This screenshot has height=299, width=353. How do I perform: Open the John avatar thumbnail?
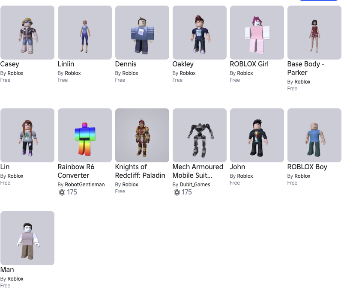coord(257,135)
